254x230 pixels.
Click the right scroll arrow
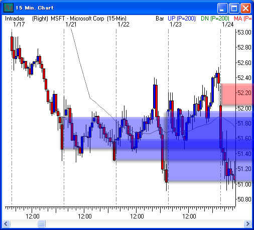coord(247,223)
